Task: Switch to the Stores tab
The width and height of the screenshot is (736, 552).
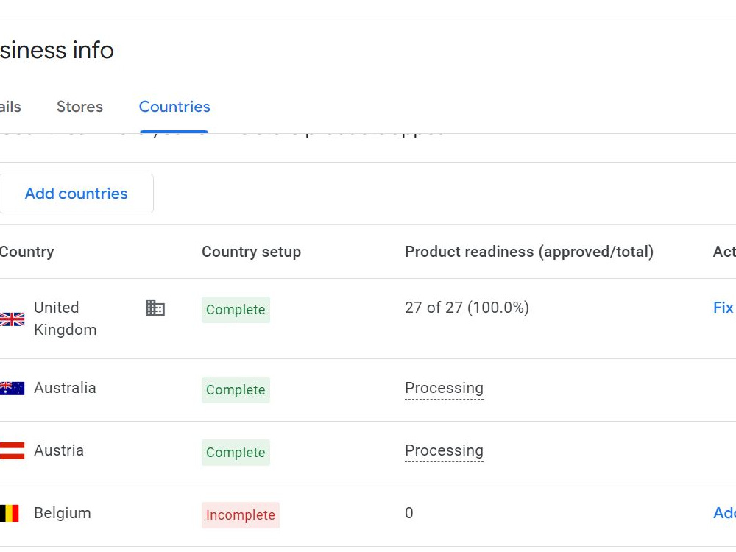Action: (79, 107)
